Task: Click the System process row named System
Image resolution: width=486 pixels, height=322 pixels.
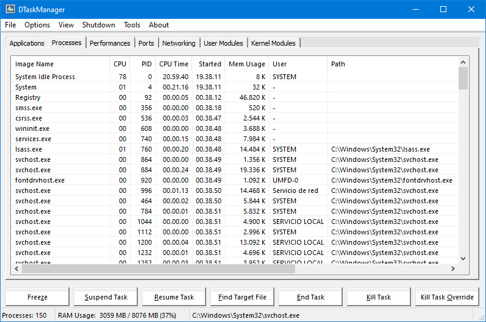Action: (235, 87)
